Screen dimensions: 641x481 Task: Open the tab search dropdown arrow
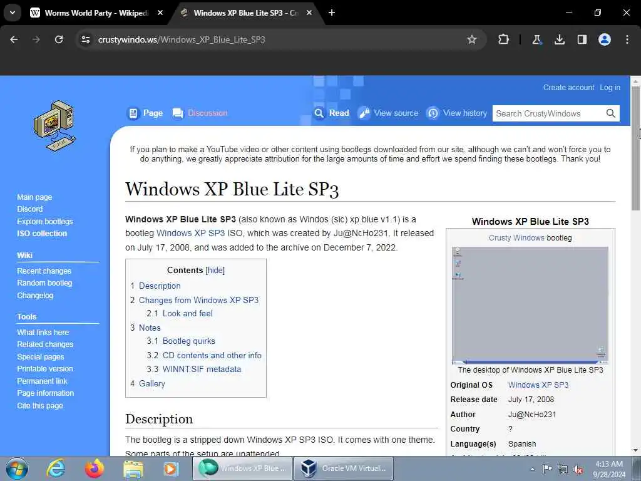pos(13,13)
